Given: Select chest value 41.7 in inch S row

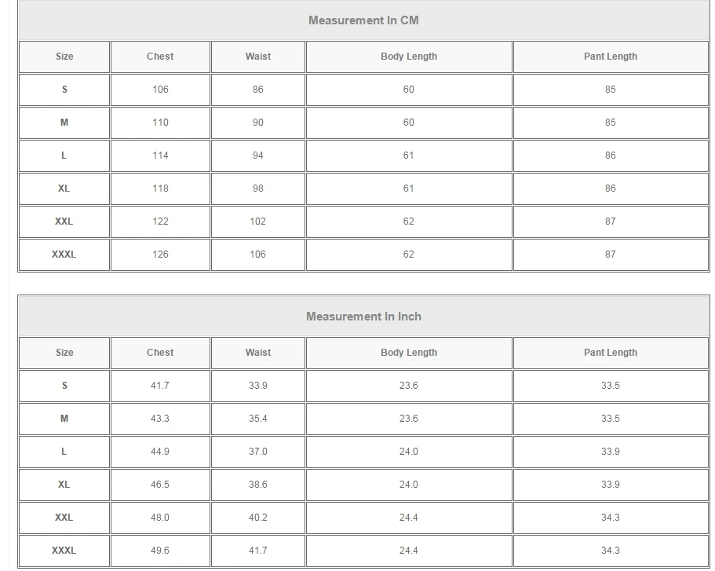Looking at the screenshot, I should pos(160,386).
